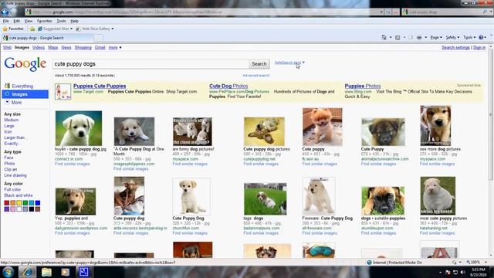Click the Google logo

(x=25, y=64)
